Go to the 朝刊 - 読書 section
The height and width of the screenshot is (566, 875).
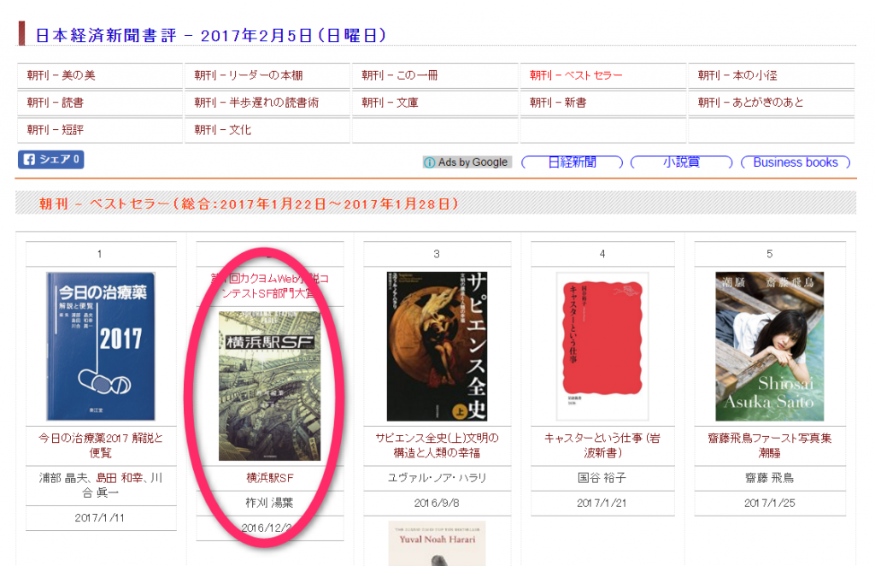tap(56, 103)
